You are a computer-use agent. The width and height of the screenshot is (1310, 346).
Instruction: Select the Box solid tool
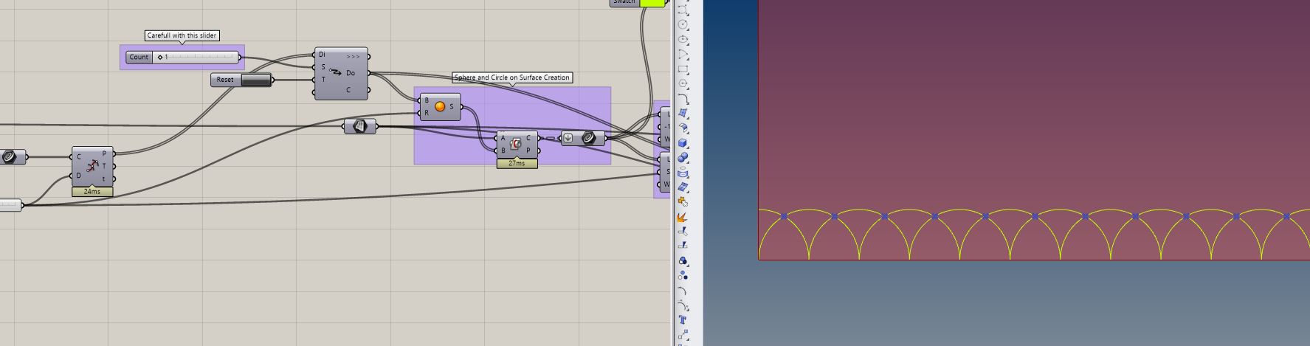point(683,142)
